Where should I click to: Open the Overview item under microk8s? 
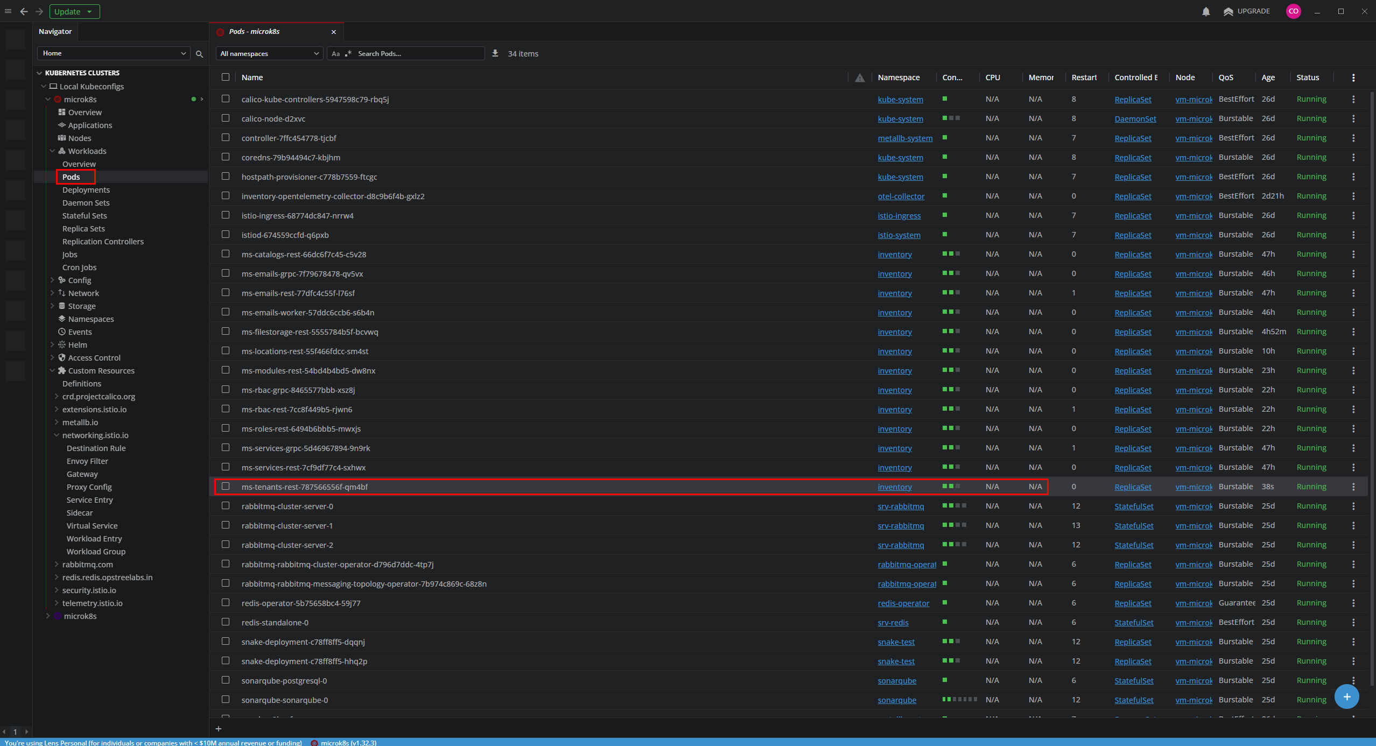[x=85, y=112]
